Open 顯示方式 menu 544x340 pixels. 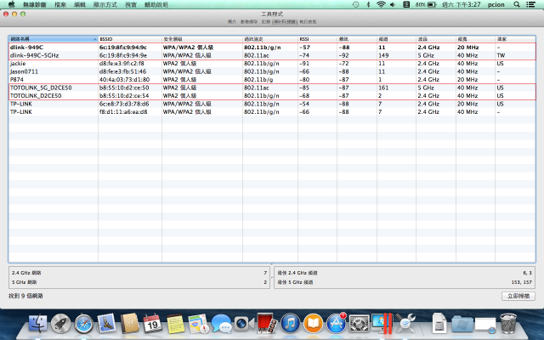coord(105,5)
